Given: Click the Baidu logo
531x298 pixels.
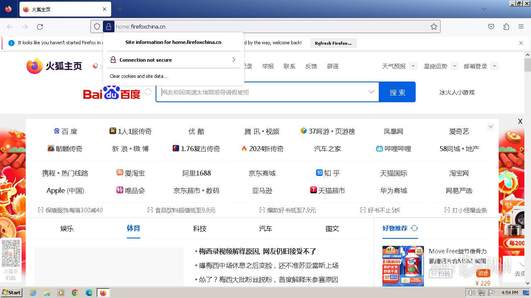Looking at the screenshot, I should click(112, 92).
